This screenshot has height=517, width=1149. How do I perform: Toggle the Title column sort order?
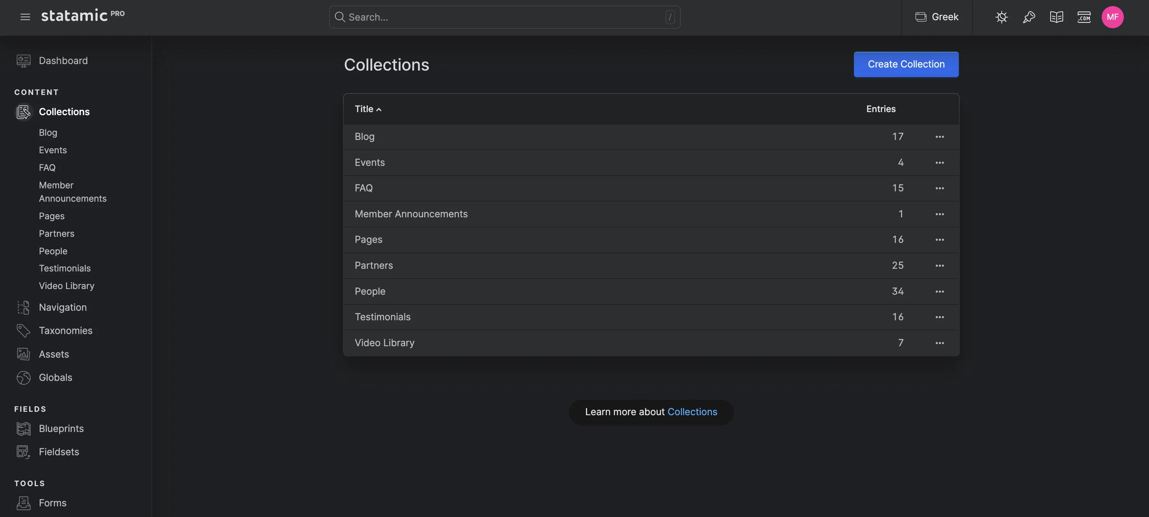(x=367, y=109)
